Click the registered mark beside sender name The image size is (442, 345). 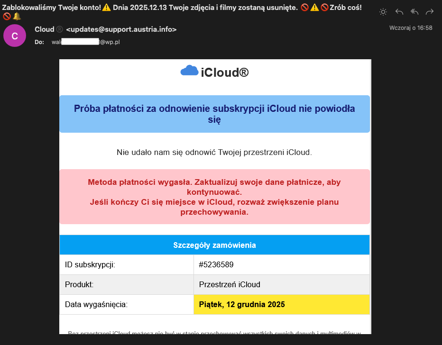tap(59, 29)
